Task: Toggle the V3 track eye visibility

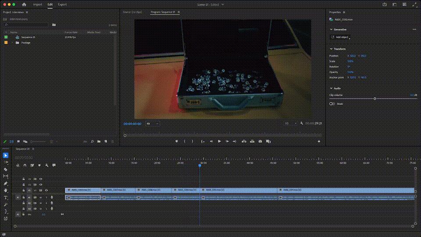Action: [41, 179]
